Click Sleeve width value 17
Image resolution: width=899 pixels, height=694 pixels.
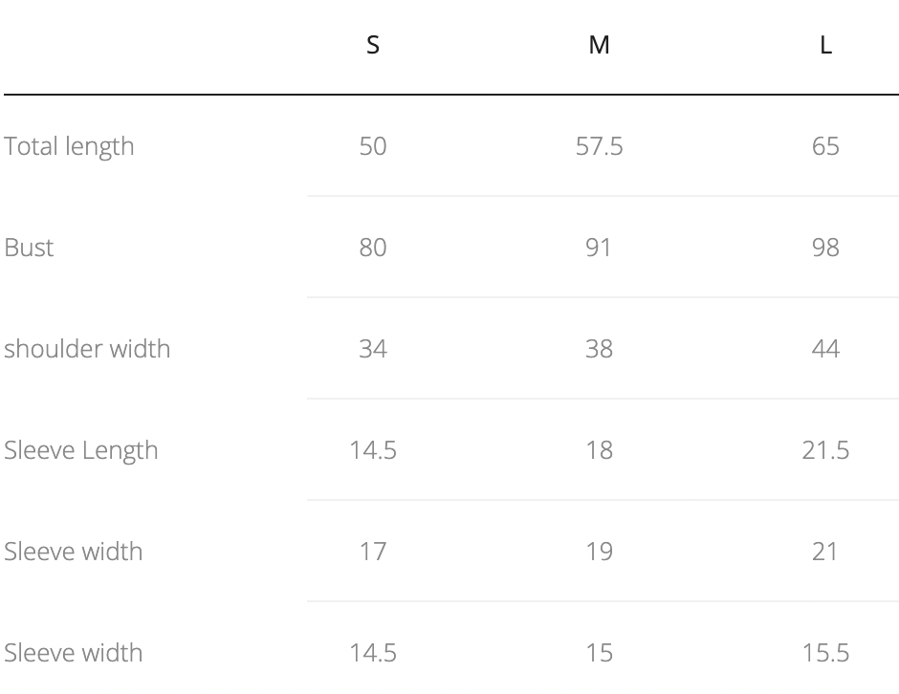(x=373, y=552)
